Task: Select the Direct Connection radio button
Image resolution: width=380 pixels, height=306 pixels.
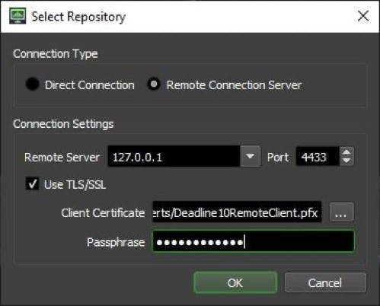Action: (x=32, y=84)
